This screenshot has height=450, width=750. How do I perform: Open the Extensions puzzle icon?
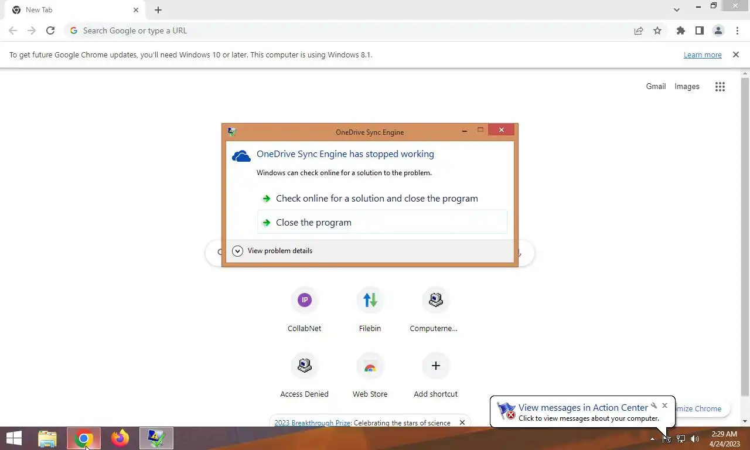coord(680,30)
